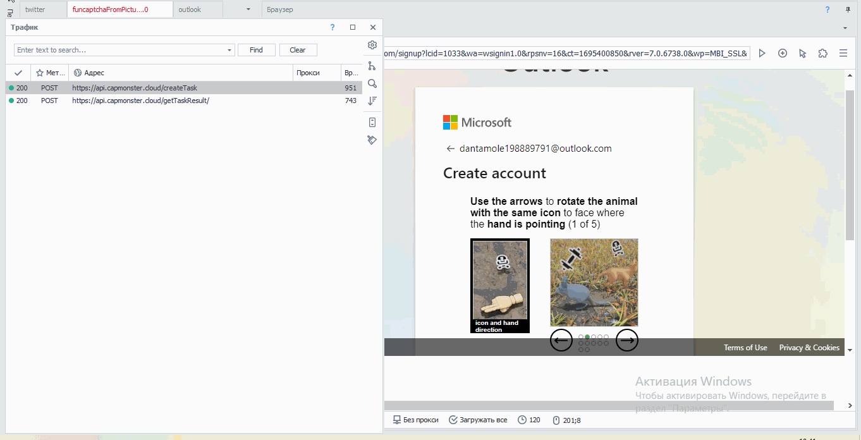Open the puzzle-piece extensions icon

click(823, 54)
